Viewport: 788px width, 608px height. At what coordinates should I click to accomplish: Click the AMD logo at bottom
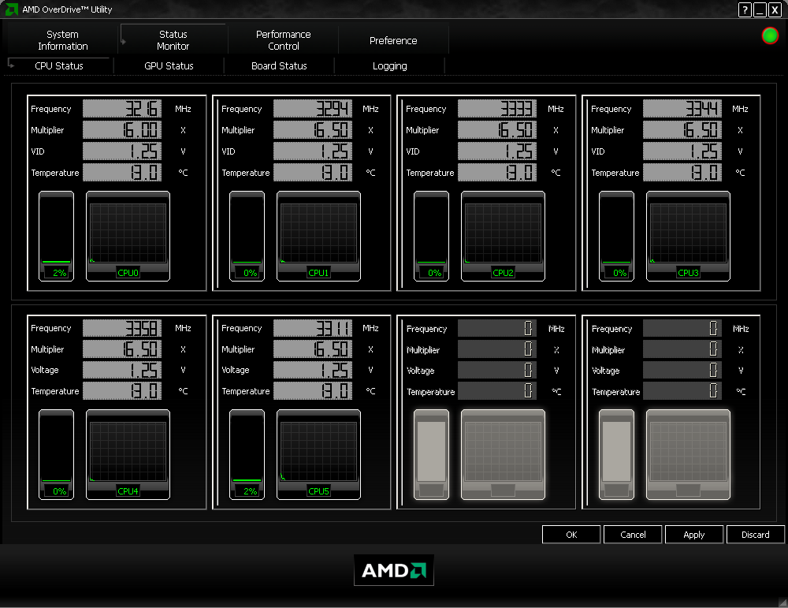pyautogui.click(x=393, y=570)
